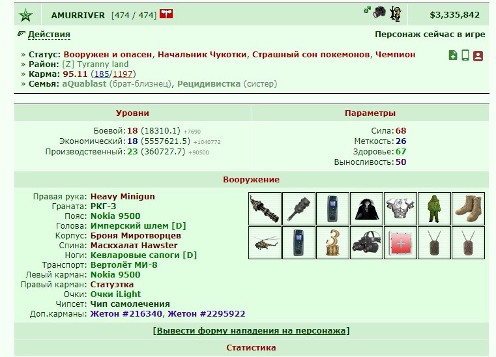Click the green add-note document icon
Viewport: 496px width, 357px height.
[453, 55]
